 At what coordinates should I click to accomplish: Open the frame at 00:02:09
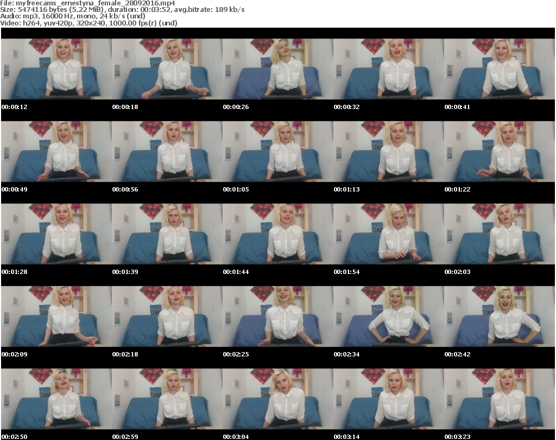click(x=56, y=316)
